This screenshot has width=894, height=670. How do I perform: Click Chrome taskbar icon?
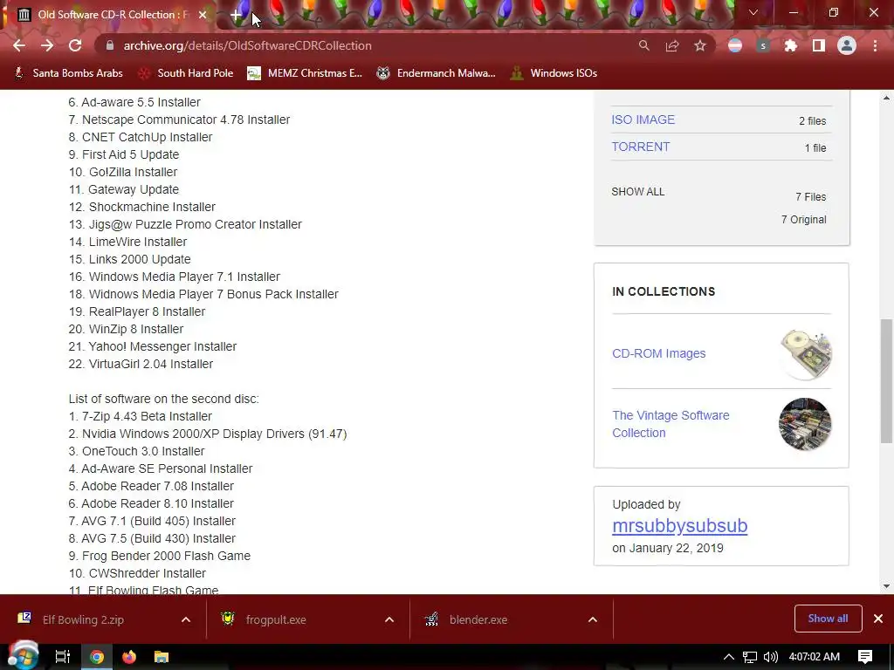[97, 657]
